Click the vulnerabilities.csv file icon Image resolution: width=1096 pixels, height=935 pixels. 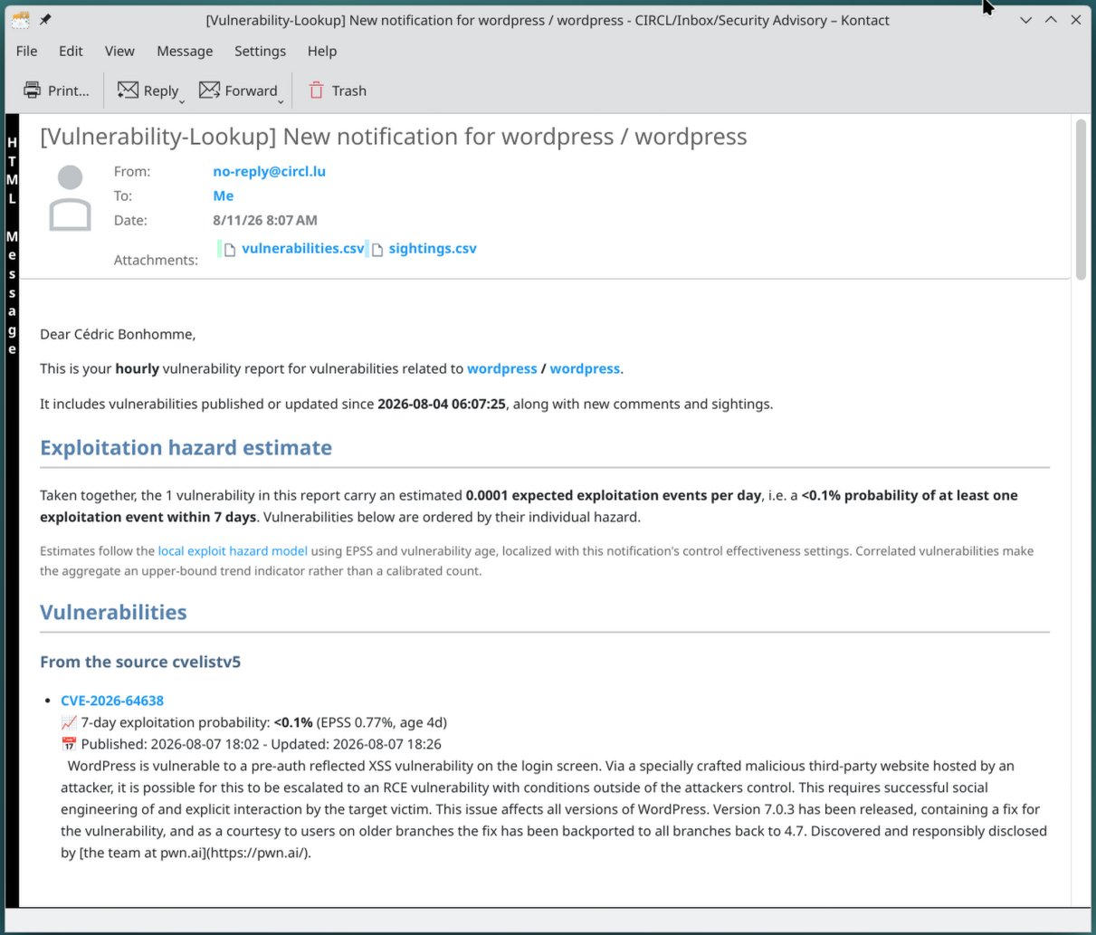click(x=230, y=249)
